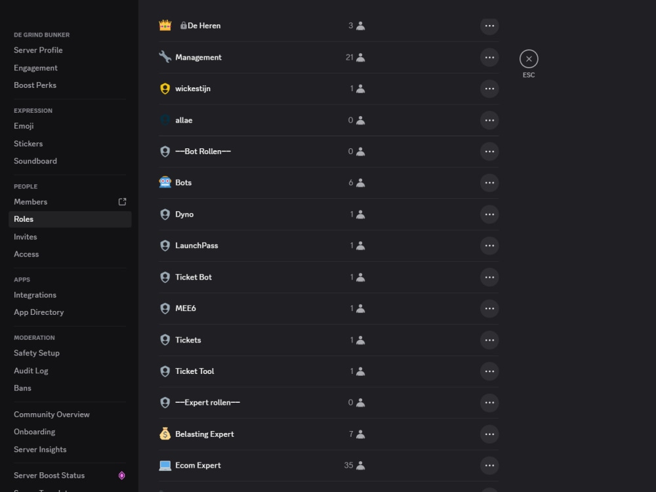Screen dimensions: 656x492
Task: Select the allae role row
Action: (x=329, y=120)
